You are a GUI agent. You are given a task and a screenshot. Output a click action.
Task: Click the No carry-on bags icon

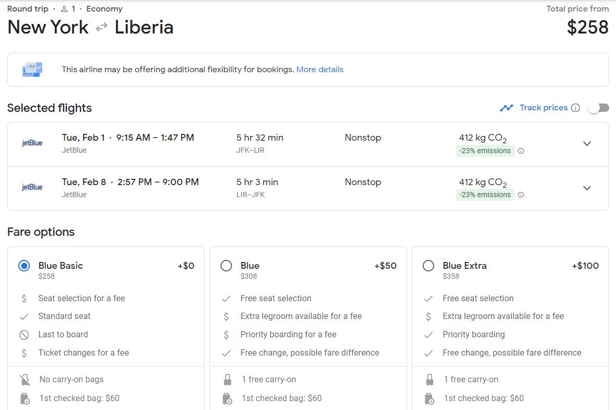(x=25, y=380)
